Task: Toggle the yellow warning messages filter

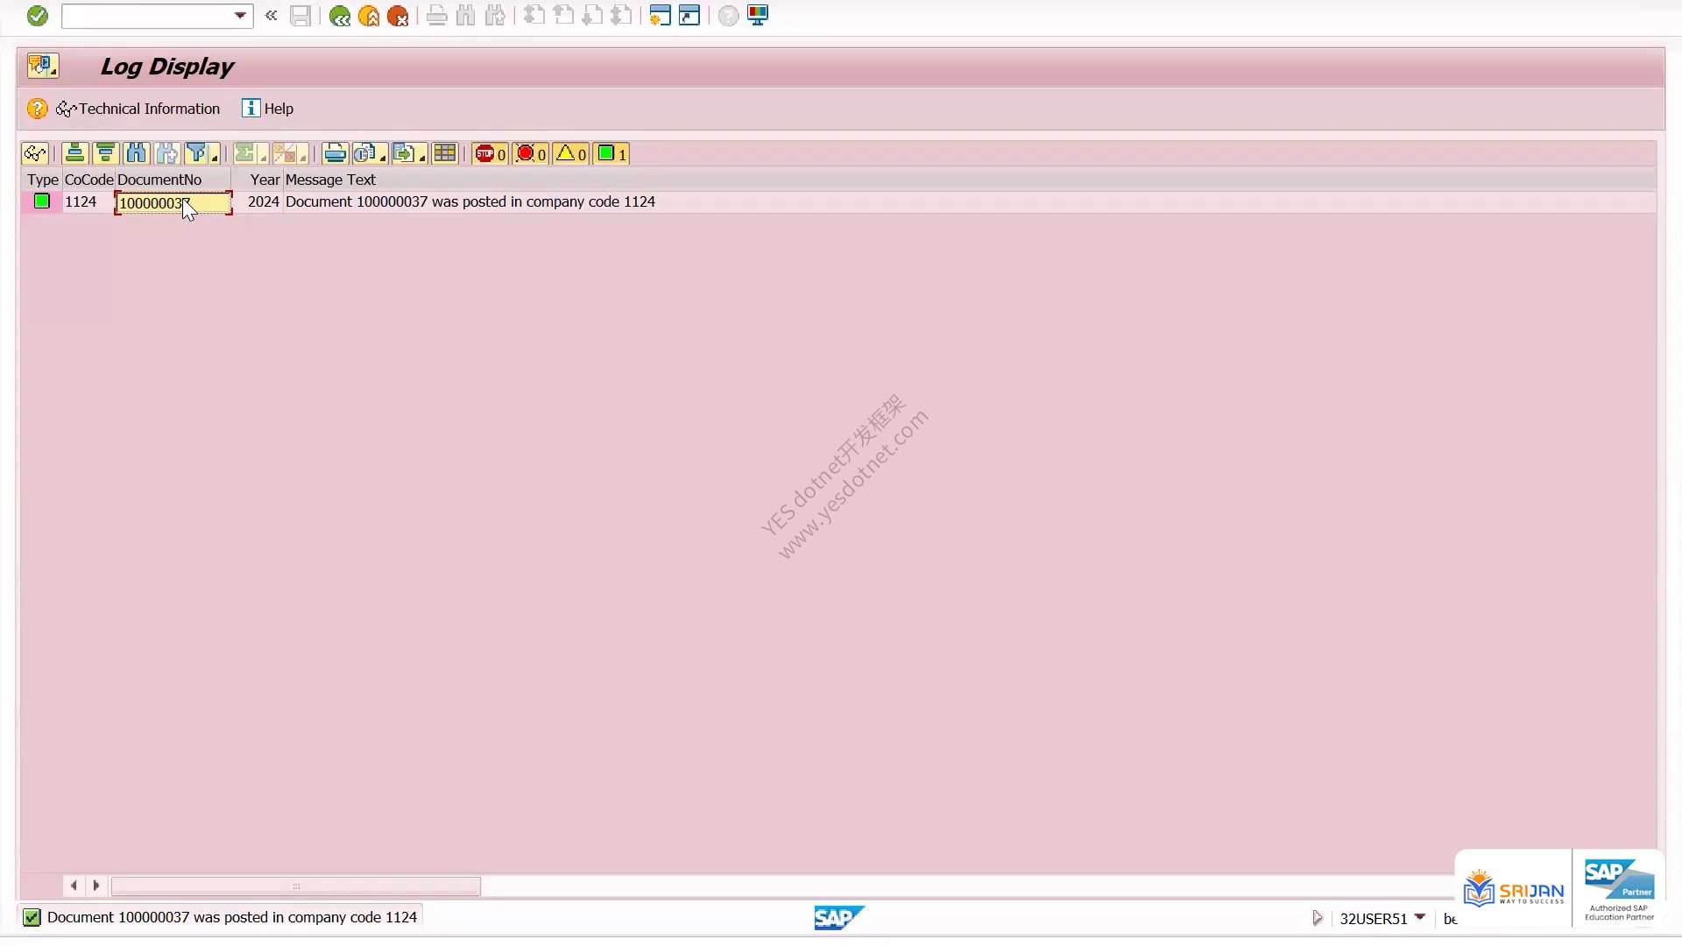Action: point(571,154)
